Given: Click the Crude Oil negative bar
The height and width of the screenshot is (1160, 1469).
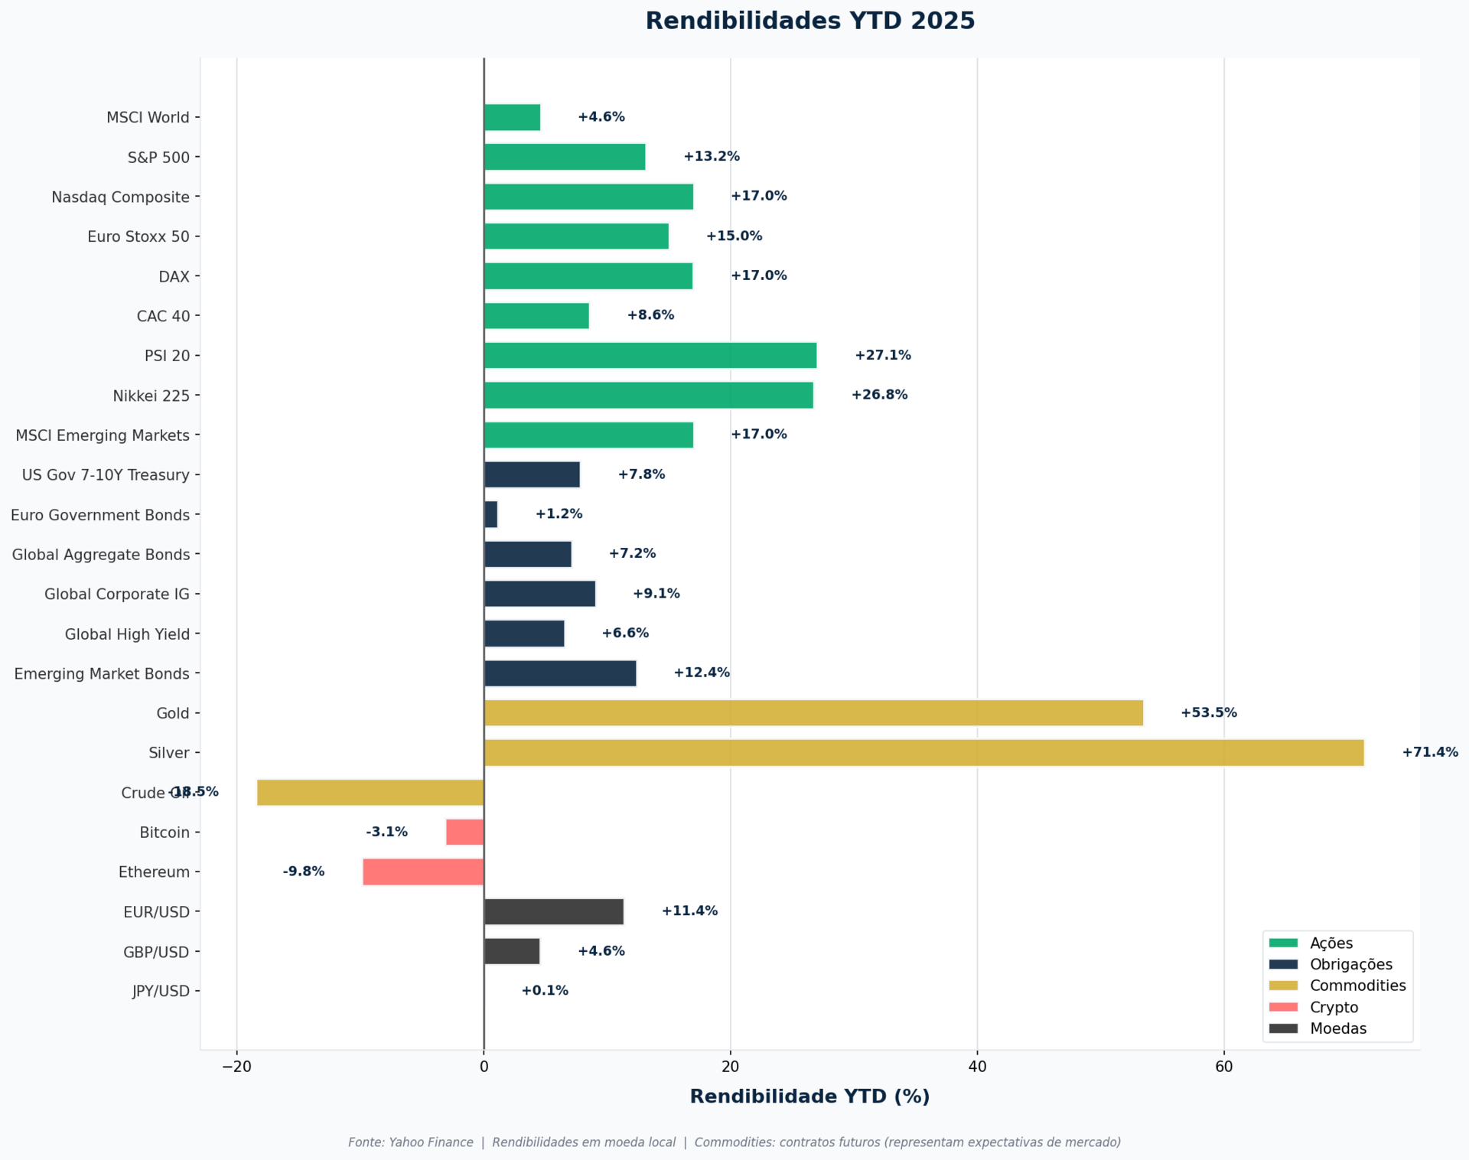Looking at the screenshot, I should coord(370,793).
